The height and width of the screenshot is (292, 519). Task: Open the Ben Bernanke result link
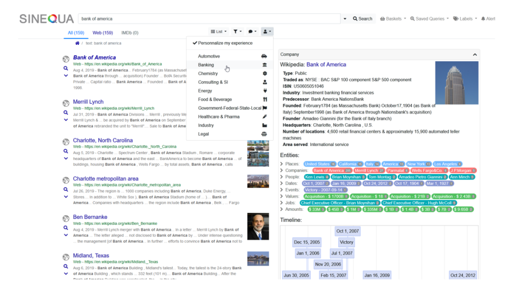90,217
